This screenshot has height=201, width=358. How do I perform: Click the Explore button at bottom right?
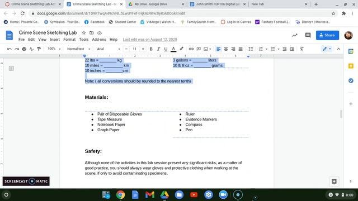click(x=334, y=181)
